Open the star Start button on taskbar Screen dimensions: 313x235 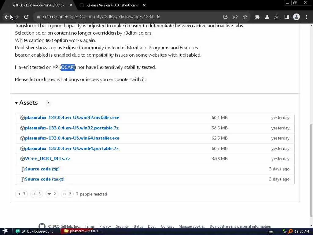click(x=6, y=231)
